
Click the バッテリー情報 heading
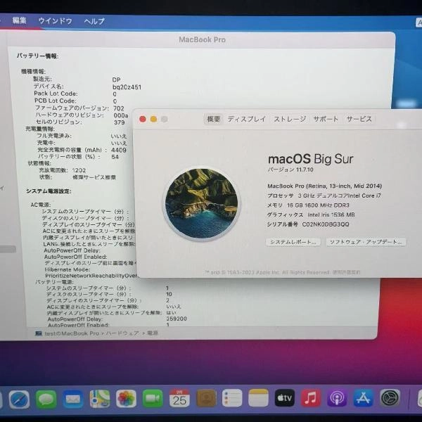coord(37,56)
